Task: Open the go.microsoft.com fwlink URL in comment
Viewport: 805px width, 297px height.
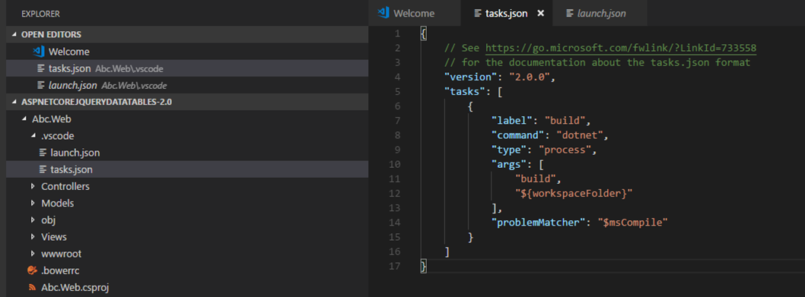Action: pos(621,48)
